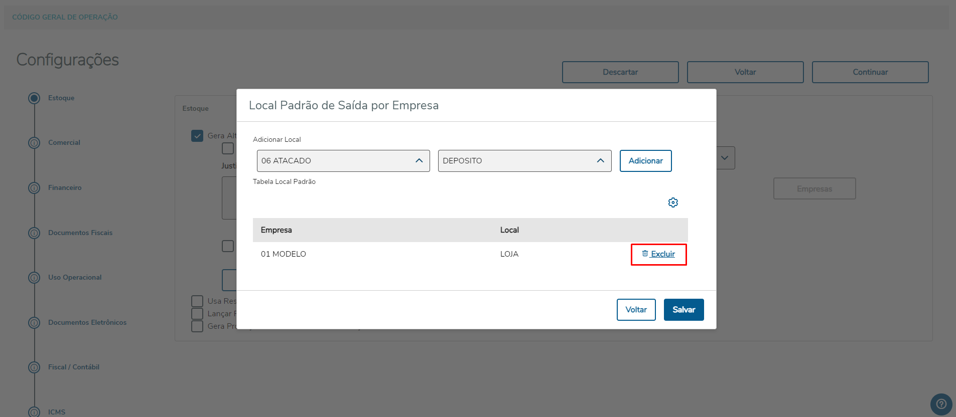The width and height of the screenshot is (956, 417).
Task: Click the help question mark icon
Action: coord(941,404)
